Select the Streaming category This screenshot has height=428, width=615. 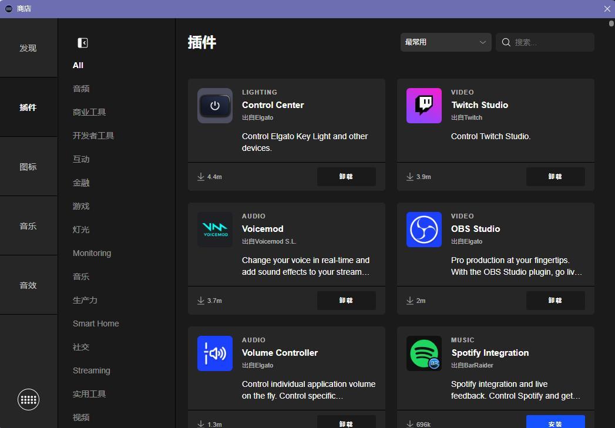92,371
